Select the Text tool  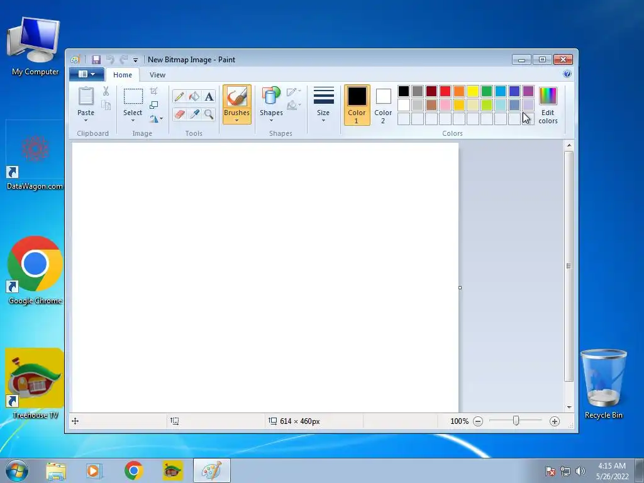(209, 96)
